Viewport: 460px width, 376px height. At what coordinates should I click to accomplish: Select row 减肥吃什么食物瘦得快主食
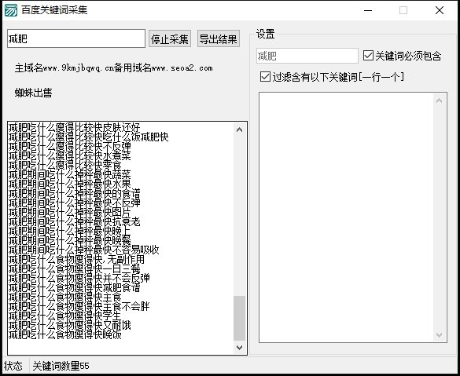[x=64, y=298]
